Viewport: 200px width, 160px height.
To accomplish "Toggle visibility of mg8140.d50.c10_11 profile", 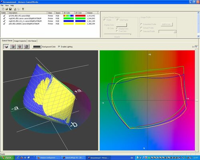I will point(4,21).
